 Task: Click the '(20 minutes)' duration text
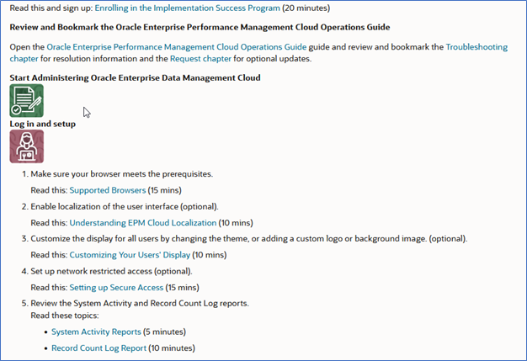point(306,8)
